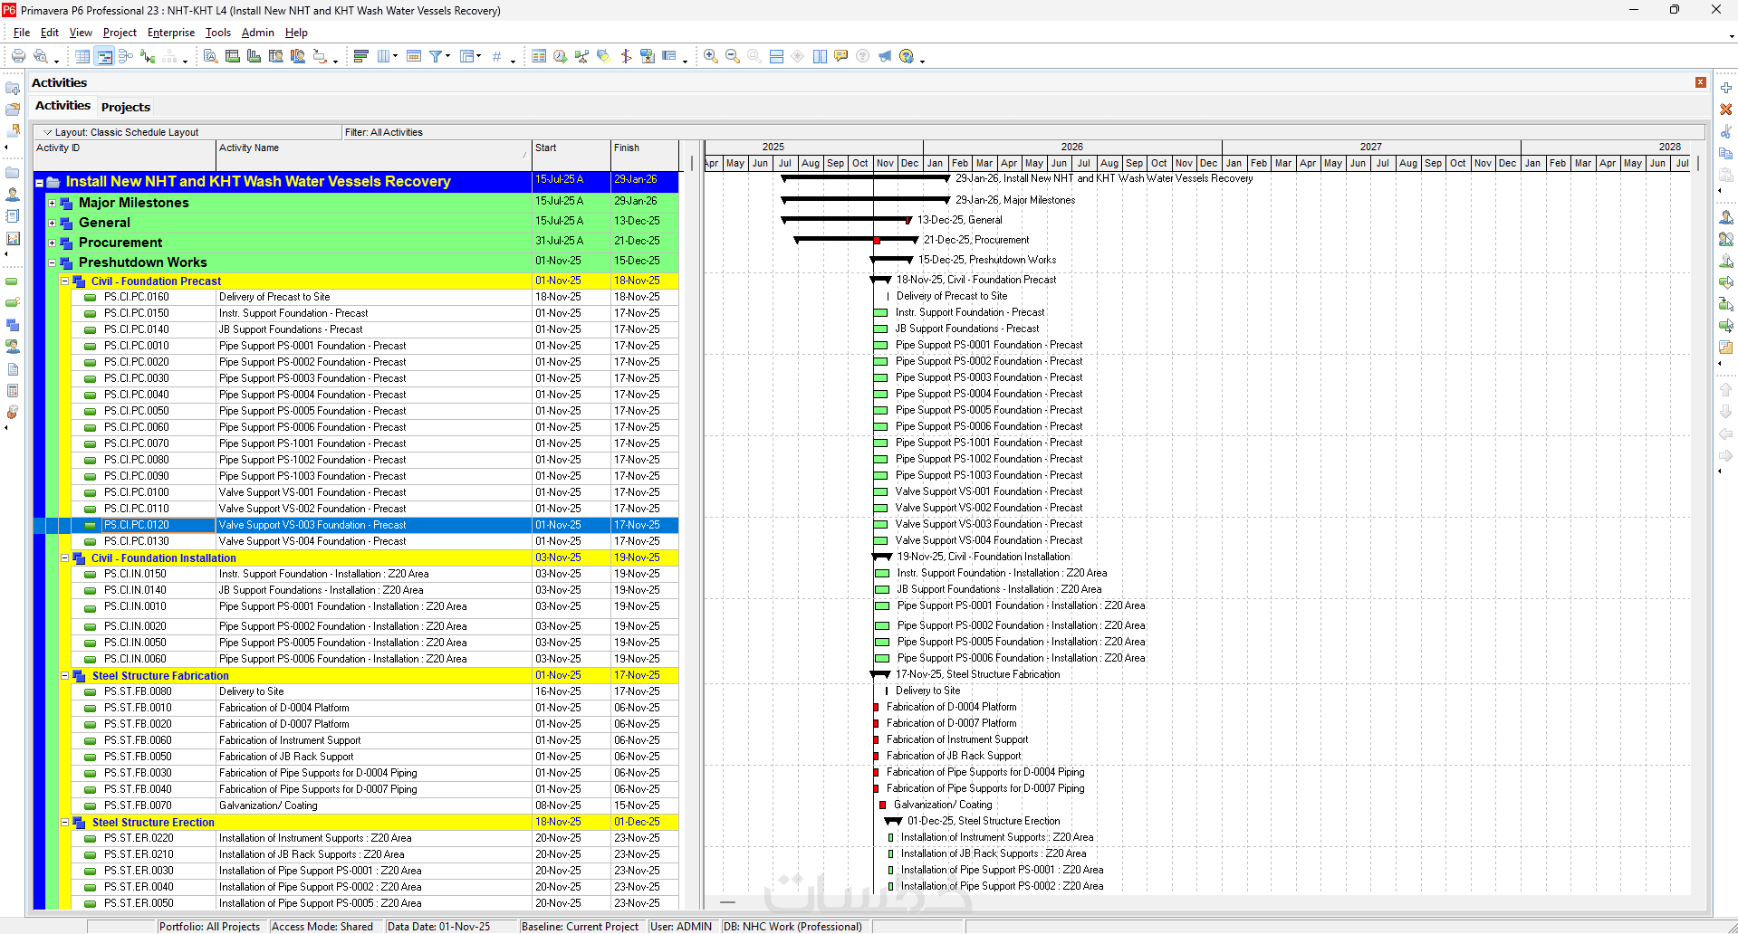
Task: Switch to the Projects tab
Action: pyautogui.click(x=126, y=107)
